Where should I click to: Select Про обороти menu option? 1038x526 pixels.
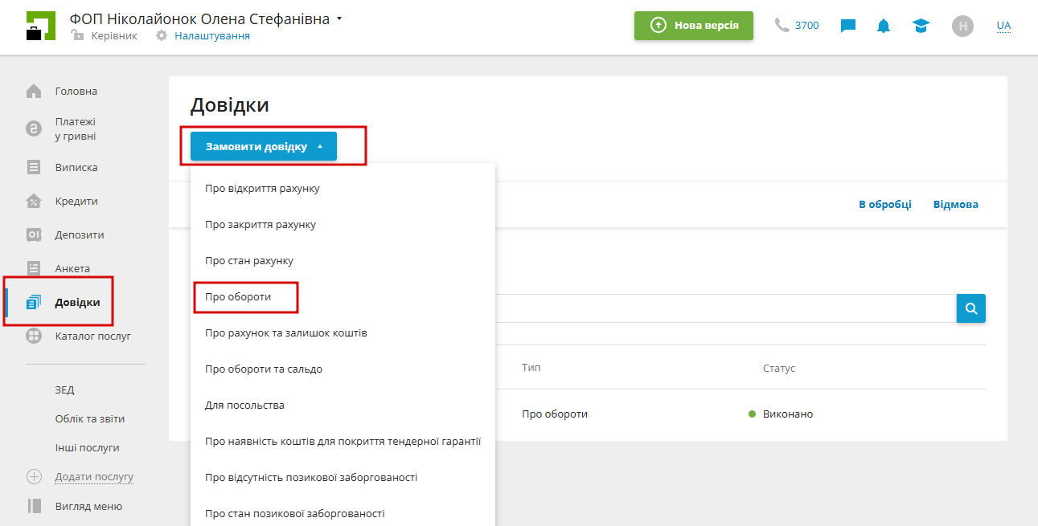click(x=238, y=297)
